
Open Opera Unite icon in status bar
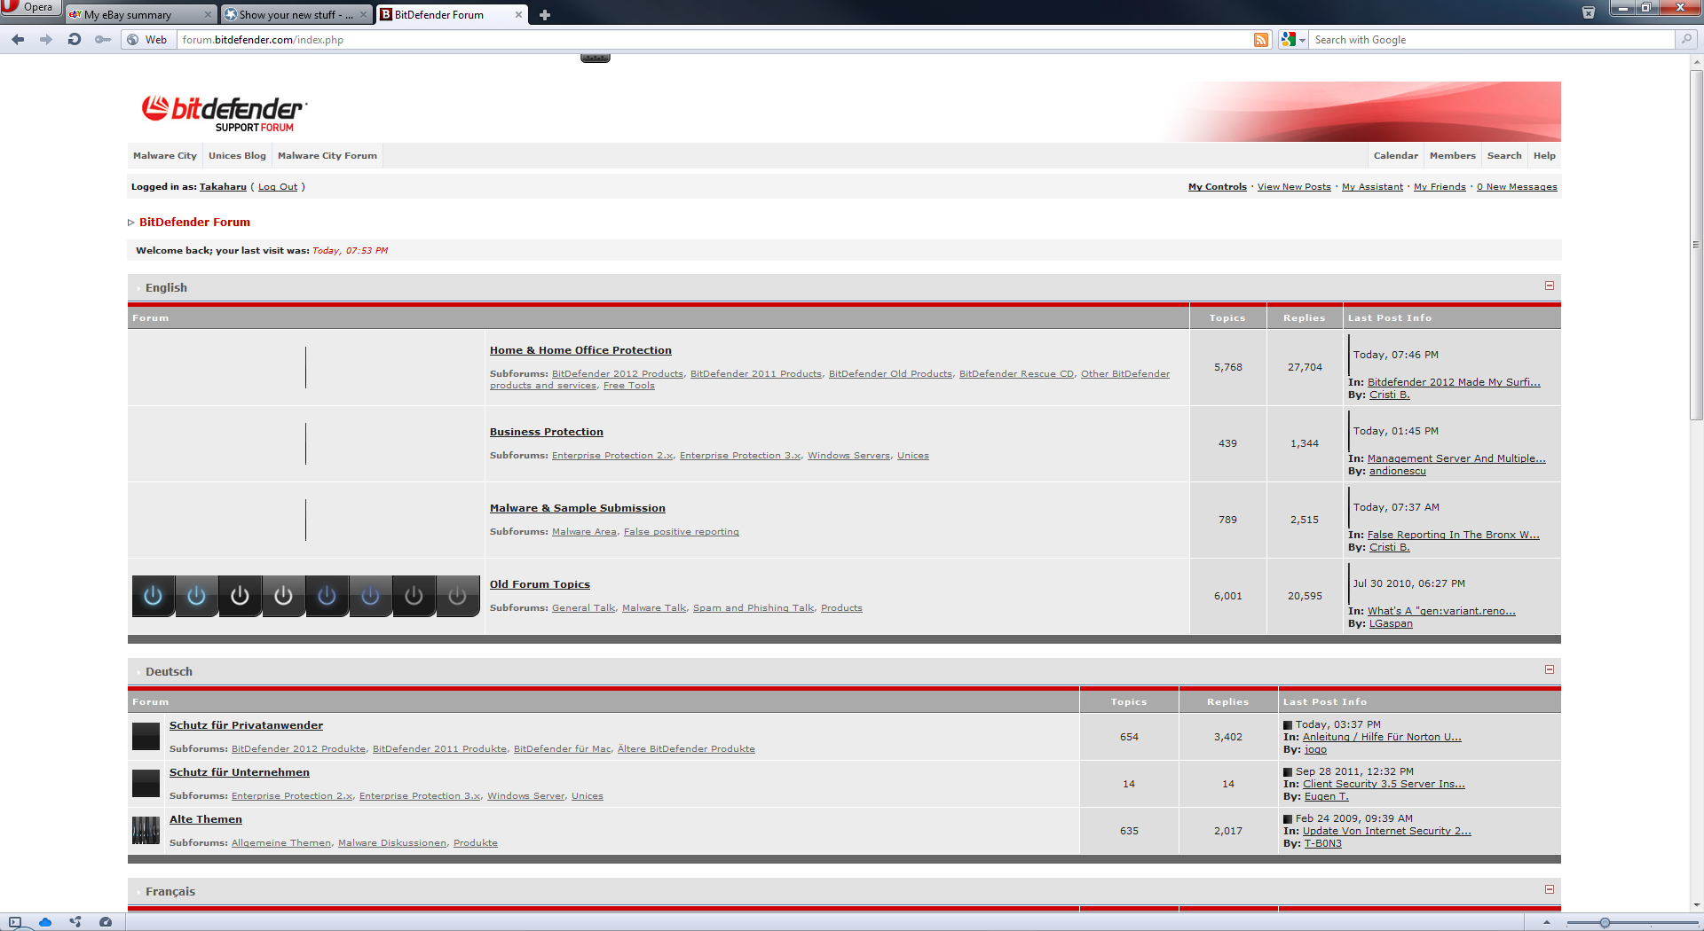[75, 922]
